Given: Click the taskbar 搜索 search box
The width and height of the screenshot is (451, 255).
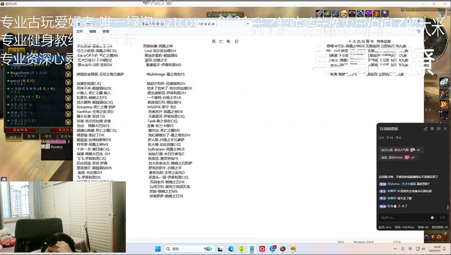Looking at the screenshot, I should pyautogui.click(x=190, y=249).
